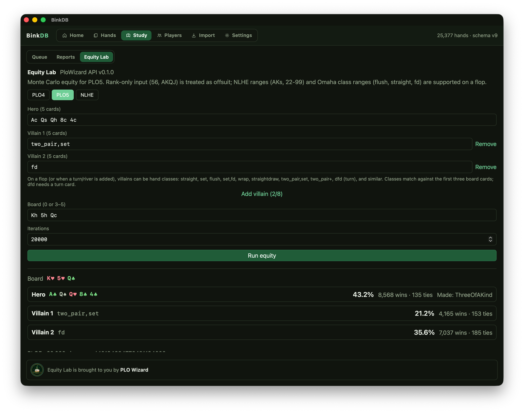Click Villain 1's 21.2% equity value
Screen dimensions: 524x413
coord(424,314)
